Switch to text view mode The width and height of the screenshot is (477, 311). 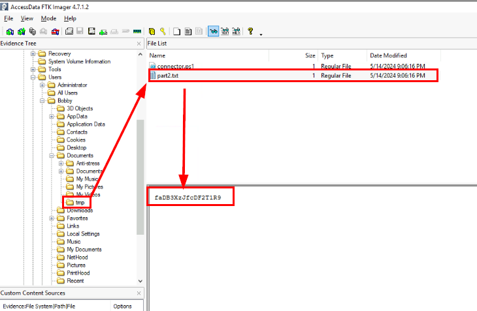224,31
